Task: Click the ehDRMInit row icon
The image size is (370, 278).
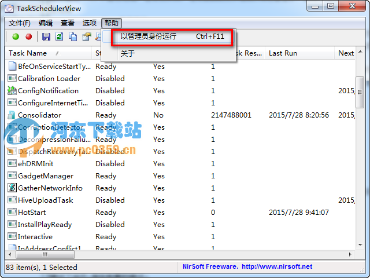Action: [x=12, y=163]
